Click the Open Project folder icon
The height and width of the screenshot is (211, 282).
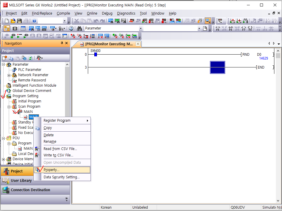point(13,21)
